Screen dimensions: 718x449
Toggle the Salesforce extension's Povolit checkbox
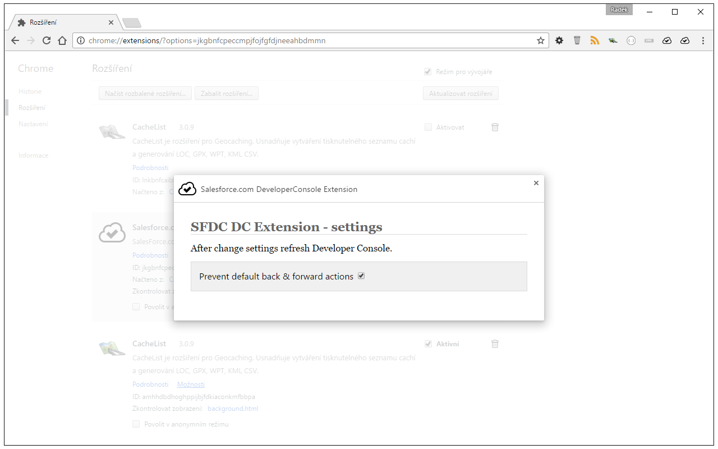point(136,306)
